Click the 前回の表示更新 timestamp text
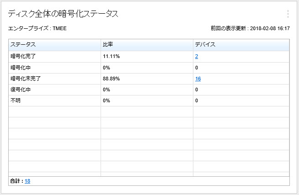Image resolution: width=299 pixels, height=195 pixels. point(250,28)
